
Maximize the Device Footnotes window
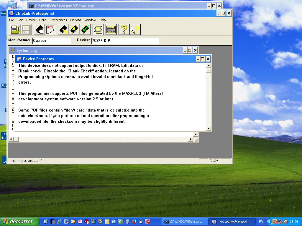(x=203, y=59)
